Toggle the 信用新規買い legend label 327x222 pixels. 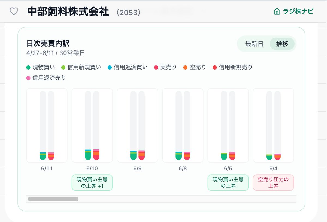(84, 67)
